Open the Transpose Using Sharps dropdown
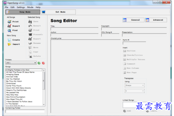Viewport: 174px width, 116px height. pyautogui.click(x=135, y=85)
